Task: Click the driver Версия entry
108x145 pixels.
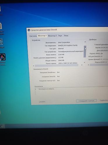Action: [x=102, y=48]
